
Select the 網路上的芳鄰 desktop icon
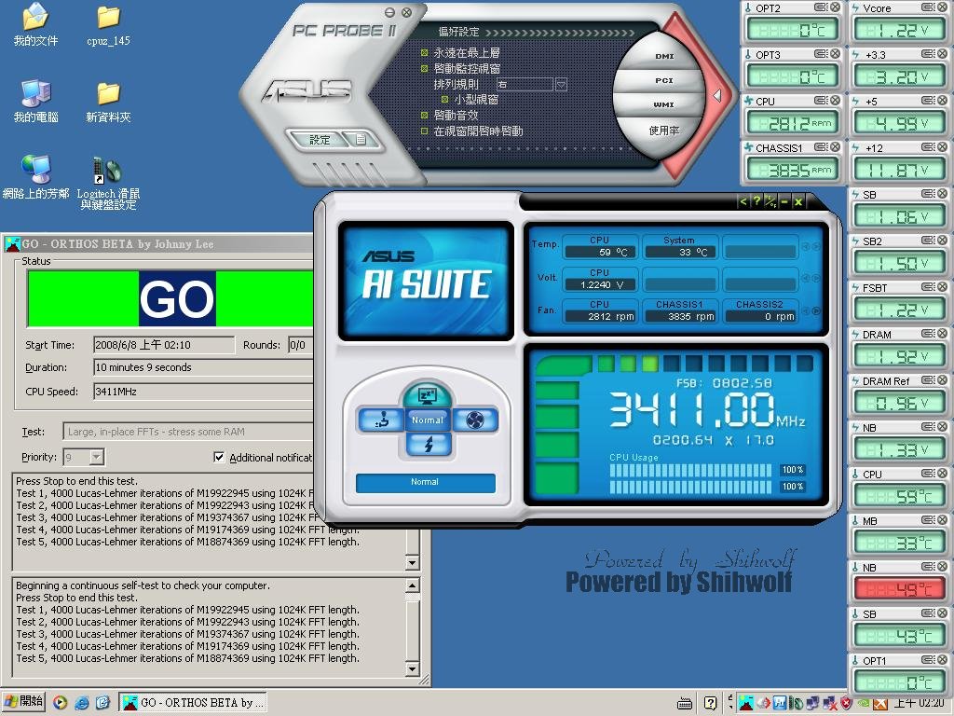35,177
